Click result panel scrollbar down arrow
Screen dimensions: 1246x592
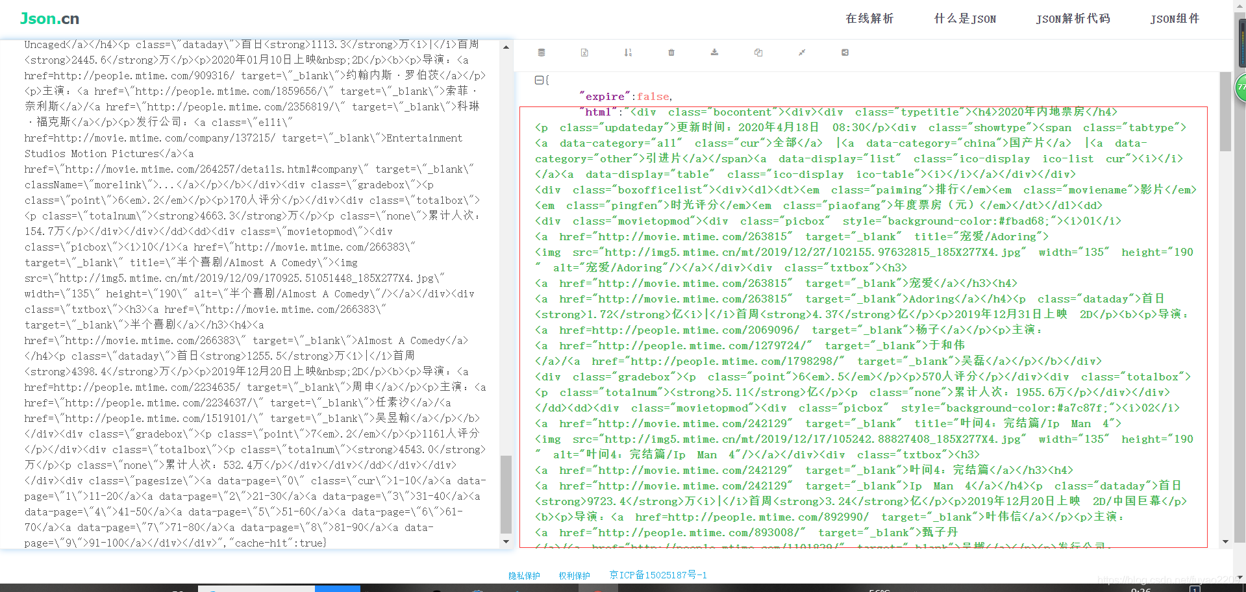pyautogui.click(x=1225, y=541)
